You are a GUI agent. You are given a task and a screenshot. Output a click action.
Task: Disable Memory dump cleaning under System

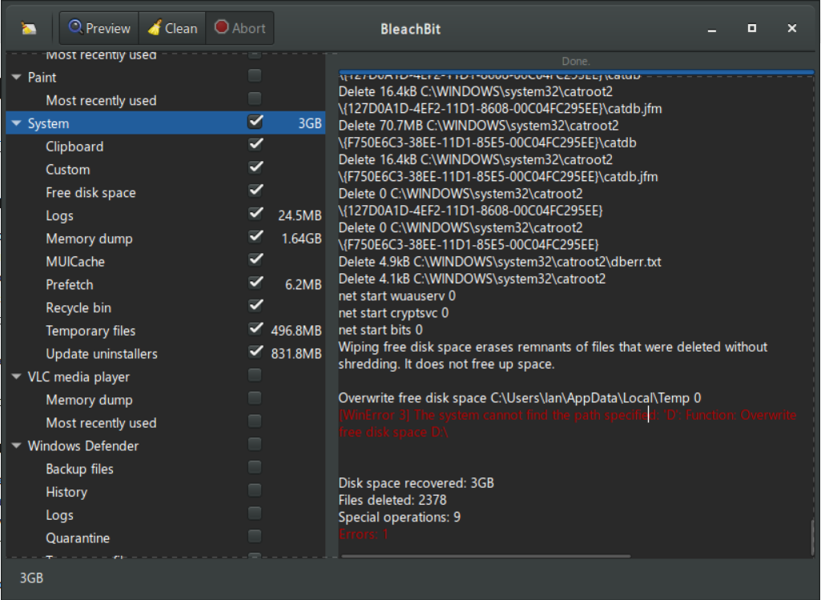click(x=255, y=238)
